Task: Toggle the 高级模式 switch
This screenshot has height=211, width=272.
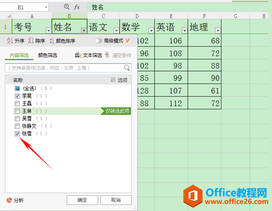Action: click(98, 41)
